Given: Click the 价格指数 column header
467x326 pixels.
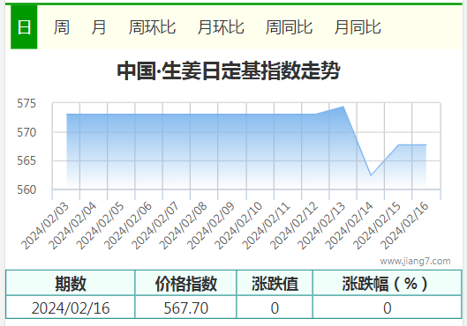Looking at the screenshot, I should pyautogui.click(x=186, y=283).
